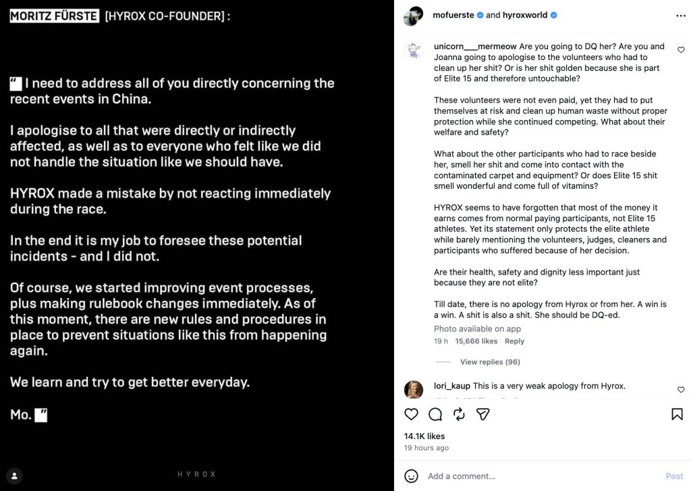Repost using the circular arrows icon
The image size is (691, 491).
pos(459,414)
